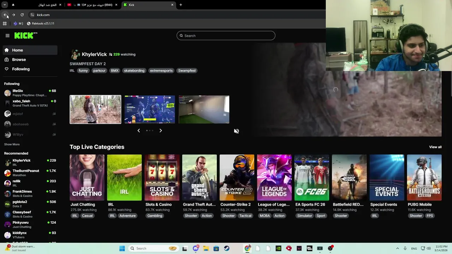Screen dimensions: 452x254
Task: Go to previous featured stream in carousel
Action: 138,131
